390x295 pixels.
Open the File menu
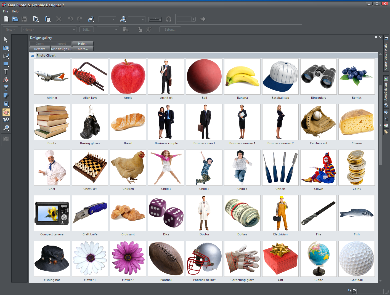pyautogui.click(x=5, y=11)
